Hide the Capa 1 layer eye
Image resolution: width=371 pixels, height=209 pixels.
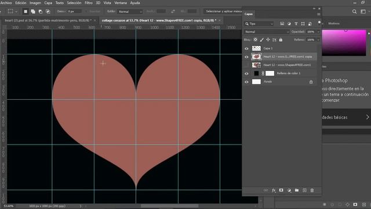246,49
